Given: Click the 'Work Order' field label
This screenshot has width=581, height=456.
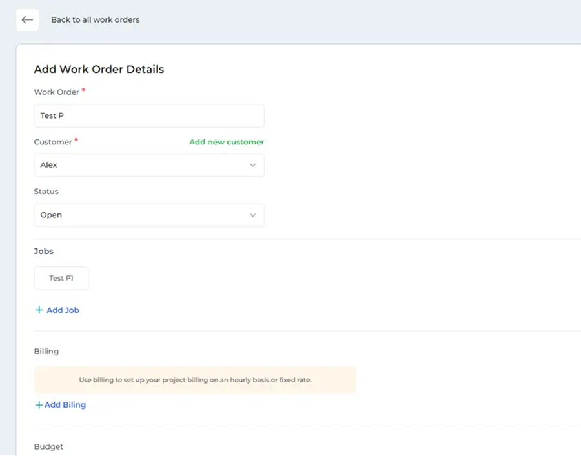Looking at the screenshot, I should point(56,92).
